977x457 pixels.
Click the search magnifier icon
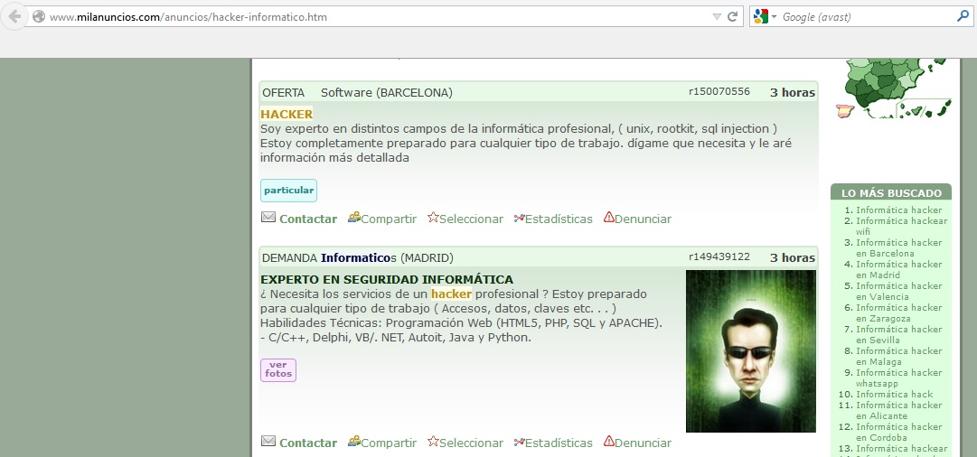pyautogui.click(x=962, y=17)
